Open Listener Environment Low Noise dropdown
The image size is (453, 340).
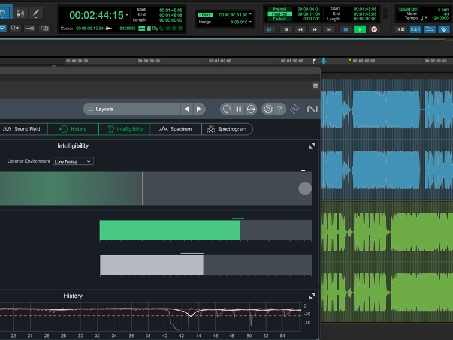click(73, 161)
